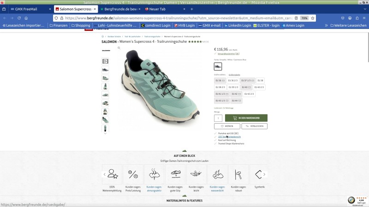Close the Salomon Supercross tab
Screen dimensions: 369x207
[x=95, y=9]
